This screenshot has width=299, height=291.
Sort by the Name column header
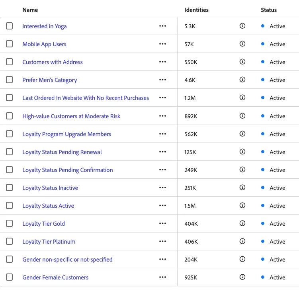(x=30, y=10)
